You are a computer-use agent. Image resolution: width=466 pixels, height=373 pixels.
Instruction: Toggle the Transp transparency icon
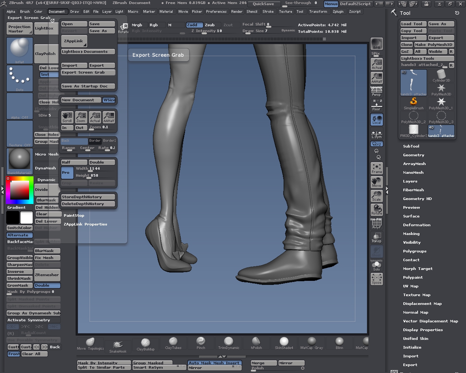pos(376,238)
